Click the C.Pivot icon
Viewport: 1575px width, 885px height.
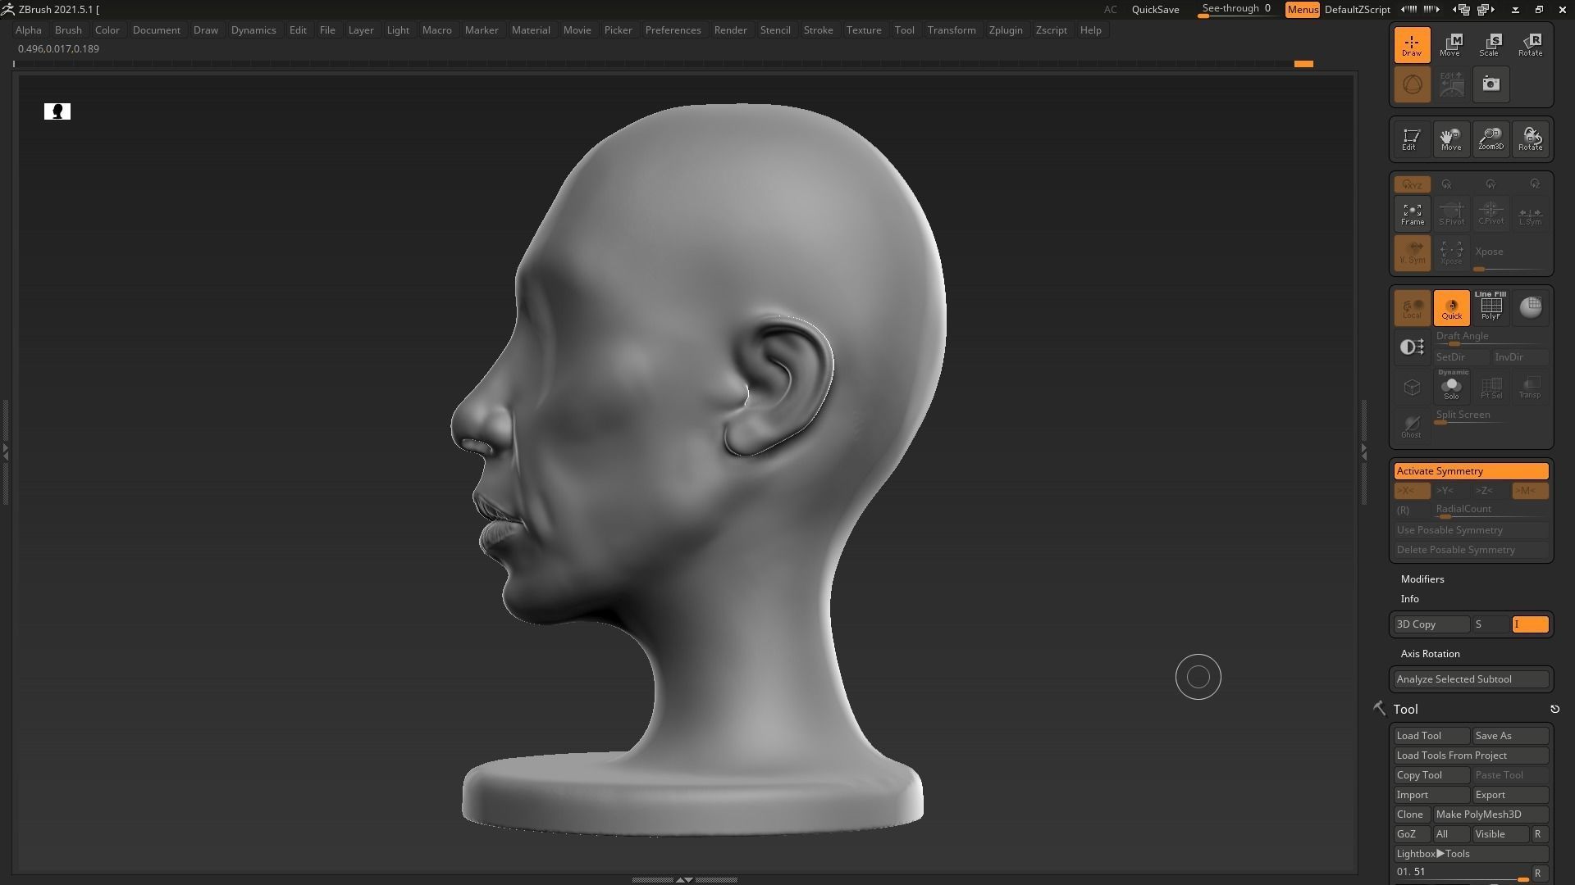coord(1490,214)
